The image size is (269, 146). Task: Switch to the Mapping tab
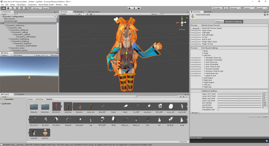click(x=219, y=22)
